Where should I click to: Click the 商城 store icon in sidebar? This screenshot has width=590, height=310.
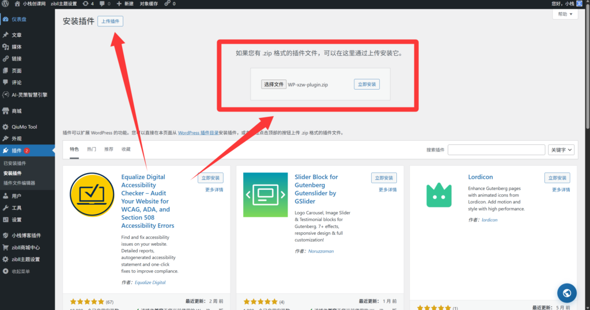[x=6, y=111]
